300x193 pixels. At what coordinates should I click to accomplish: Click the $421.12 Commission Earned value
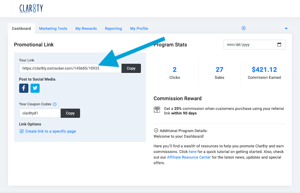point(264,69)
